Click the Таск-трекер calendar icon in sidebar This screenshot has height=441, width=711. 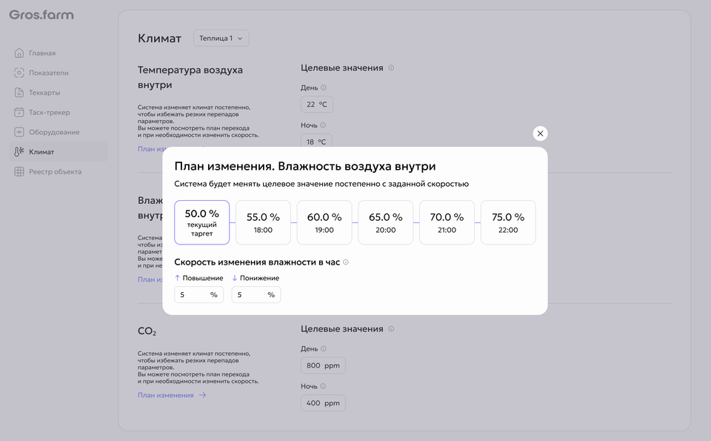pos(19,112)
